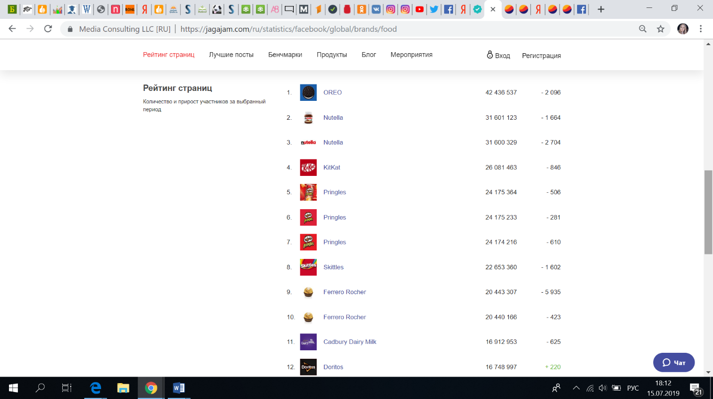
Task: Open the Doritos page link
Action: tap(333, 367)
